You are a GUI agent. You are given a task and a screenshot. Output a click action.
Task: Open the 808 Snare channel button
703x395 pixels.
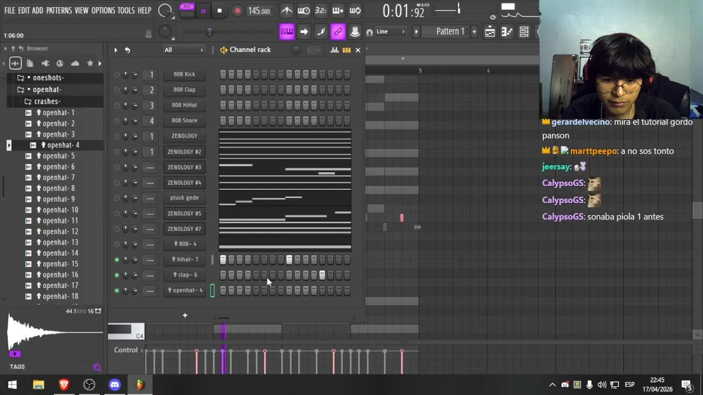click(185, 120)
